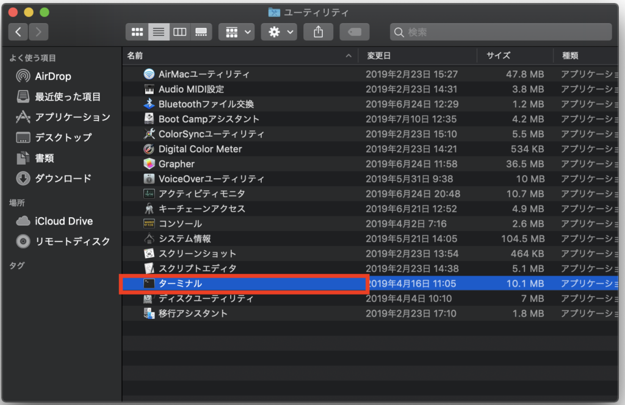Switch to column view
Screen dimensions: 625x405
tap(180, 32)
